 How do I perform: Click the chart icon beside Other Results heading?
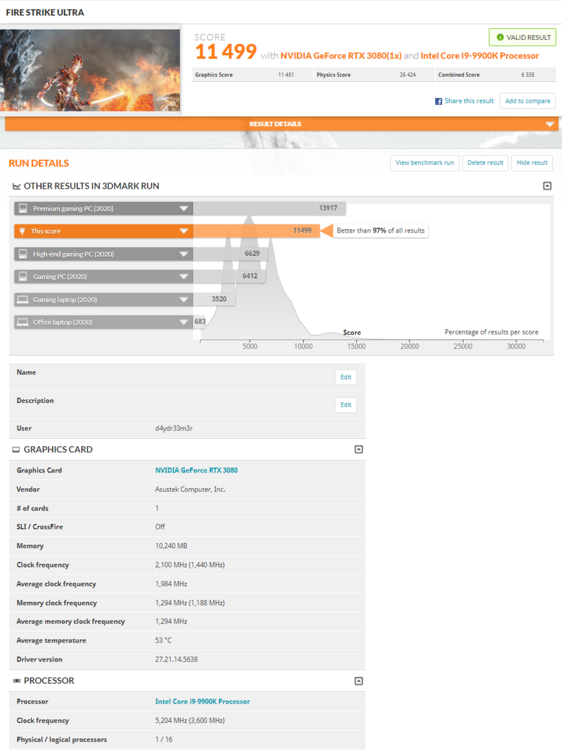click(x=16, y=186)
